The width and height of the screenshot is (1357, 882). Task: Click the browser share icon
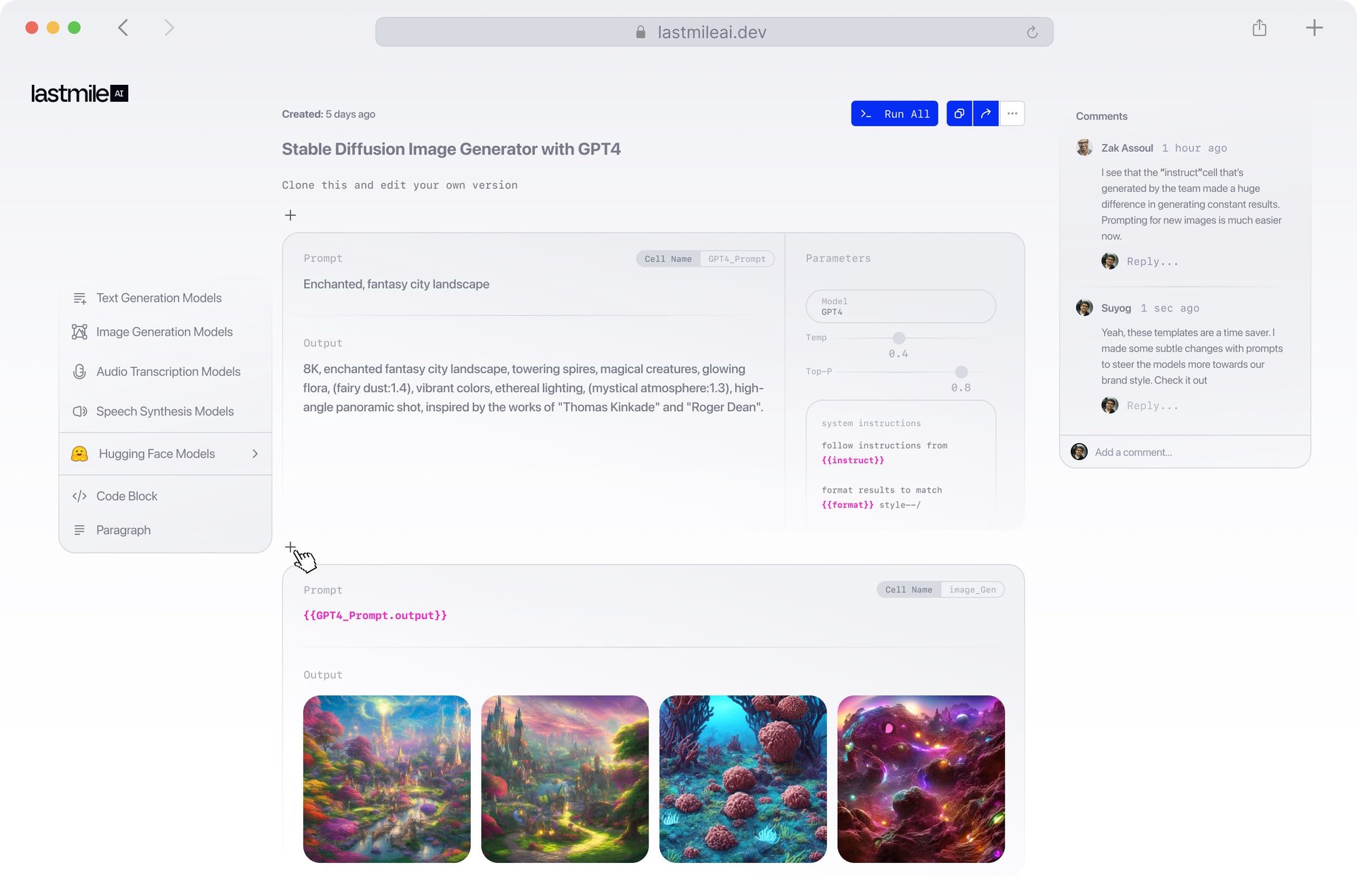[x=1259, y=28]
